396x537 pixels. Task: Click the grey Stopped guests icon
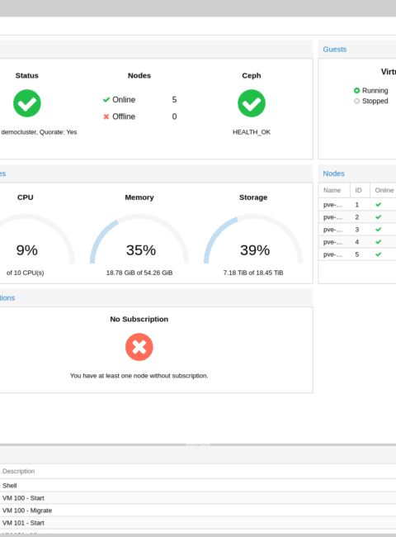coord(356,101)
